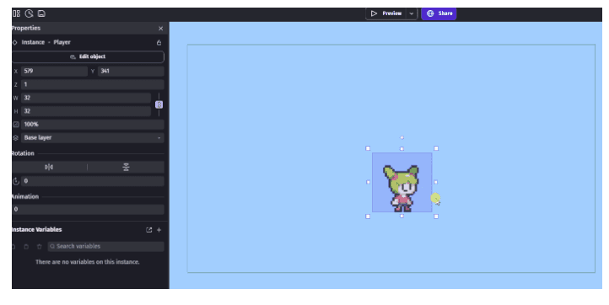Viewport: 609px width, 305px height.
Task: Click the Width field
Action: coord(86,98)
